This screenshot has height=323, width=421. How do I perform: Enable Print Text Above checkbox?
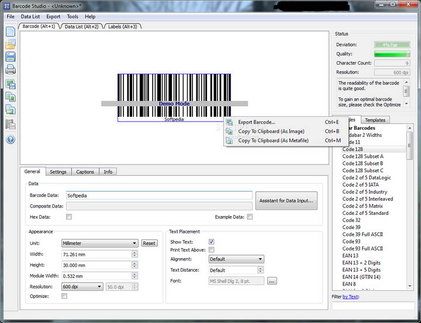[x=212, y=250]
